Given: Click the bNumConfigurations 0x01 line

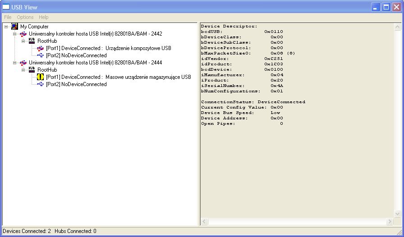Looking at the screenshot, I should tap(242, 91).
